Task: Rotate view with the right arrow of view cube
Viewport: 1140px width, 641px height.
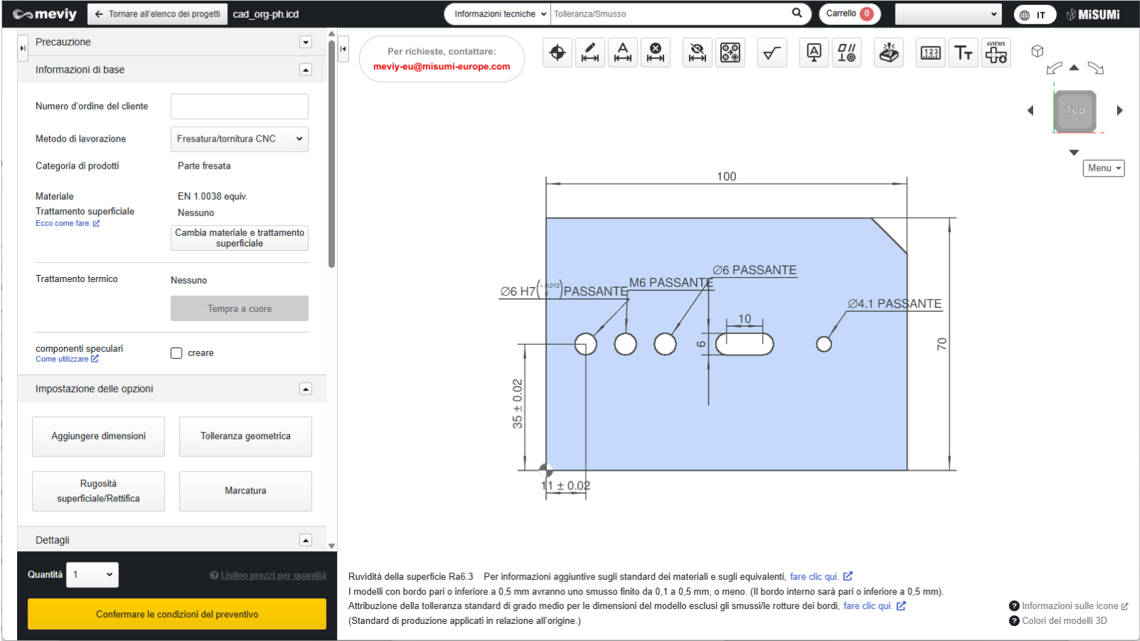Action: tap(1119, 110)
